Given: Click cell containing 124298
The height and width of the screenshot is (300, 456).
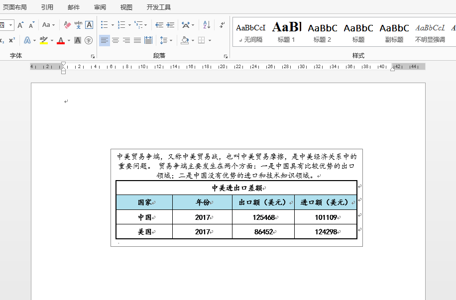Looking at the screenshot, I should (326, 232).
